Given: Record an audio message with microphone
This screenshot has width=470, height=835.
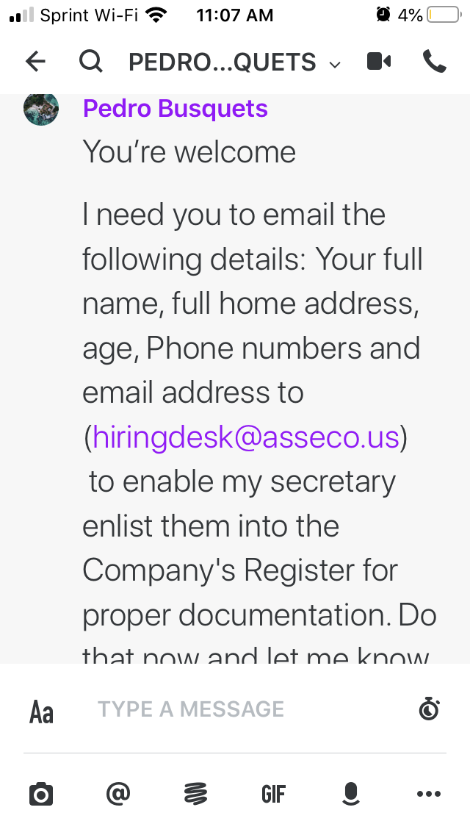Looking at the screenshot, I should point(351,794).
